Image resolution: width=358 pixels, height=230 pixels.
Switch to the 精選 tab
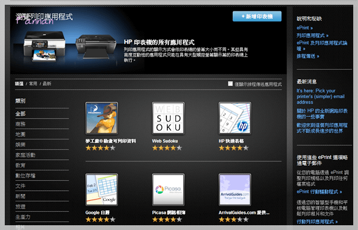coord(19,83)
